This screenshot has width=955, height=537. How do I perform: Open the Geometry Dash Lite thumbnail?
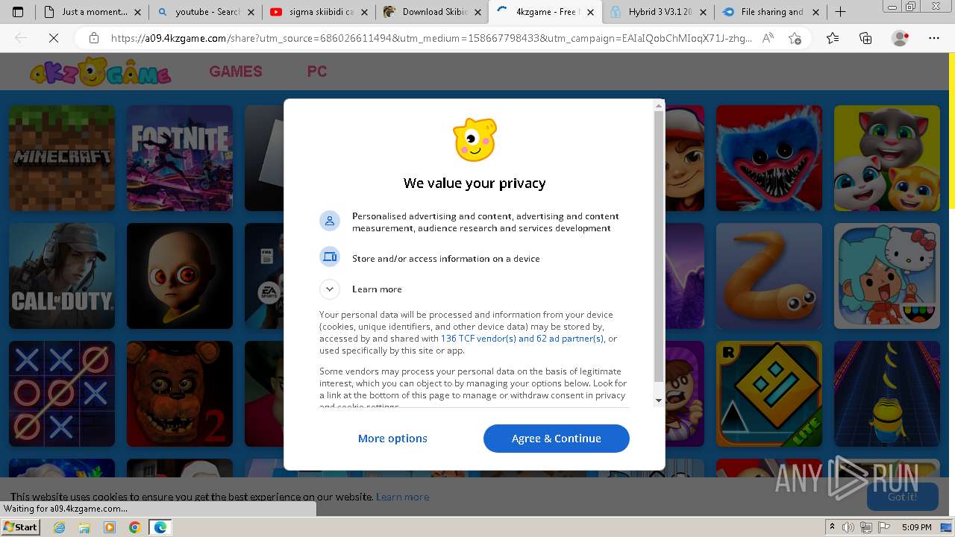[x=769, y=394]
